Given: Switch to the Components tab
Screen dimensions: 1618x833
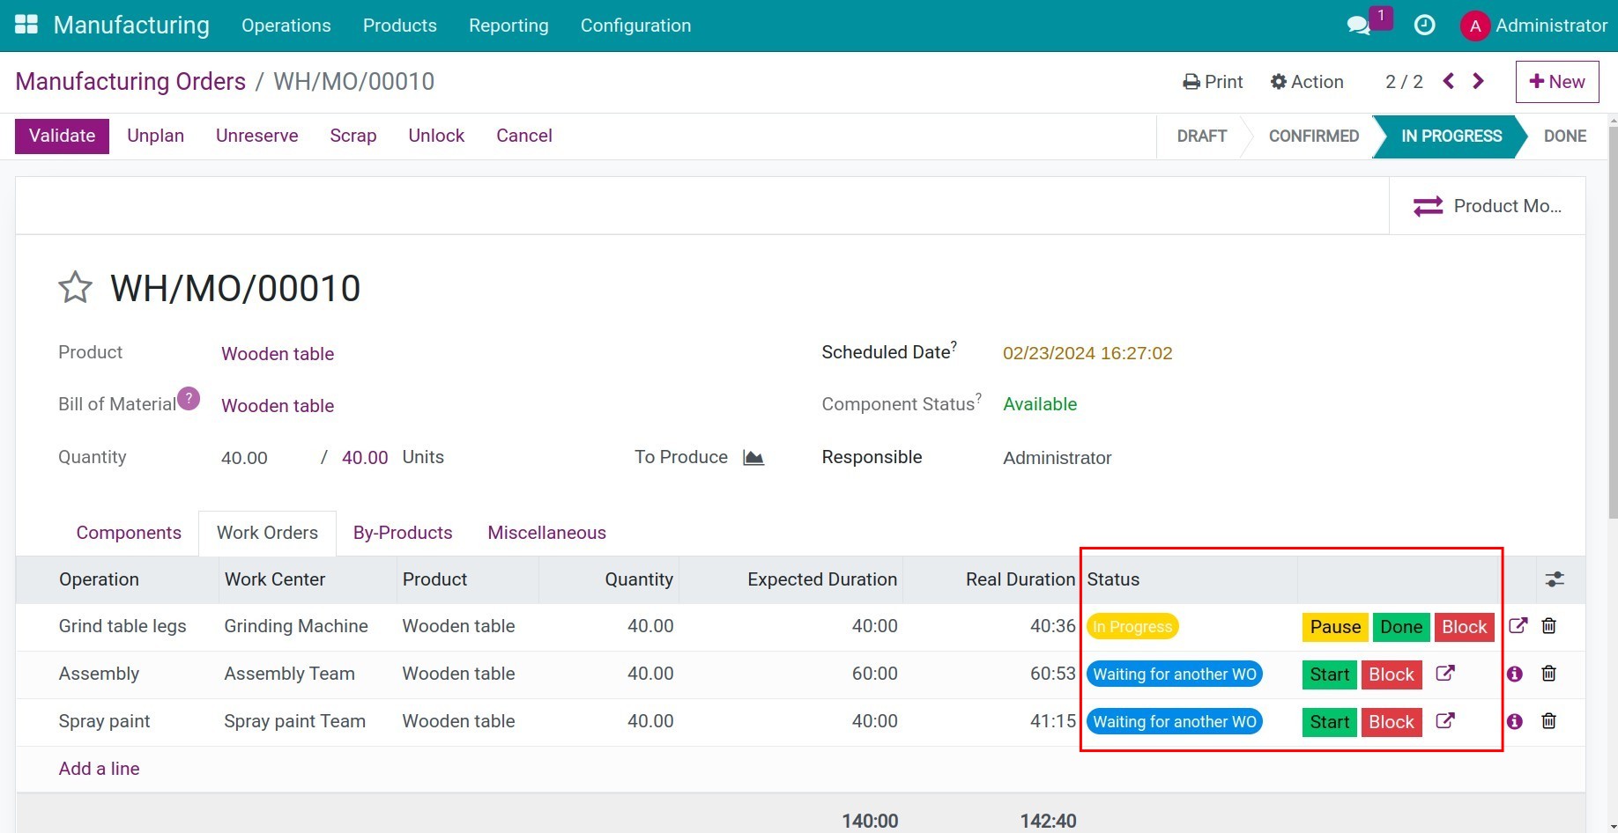Looking at the screenshot, I should pyautogui.click(x=129, y=533).
